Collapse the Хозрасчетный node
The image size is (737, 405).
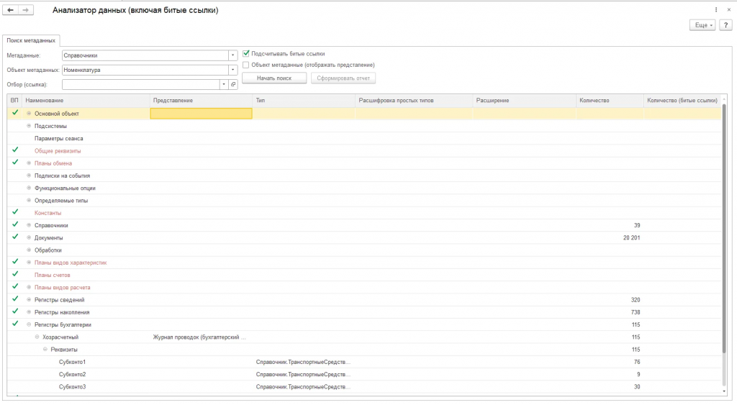[x=37, y=337]
